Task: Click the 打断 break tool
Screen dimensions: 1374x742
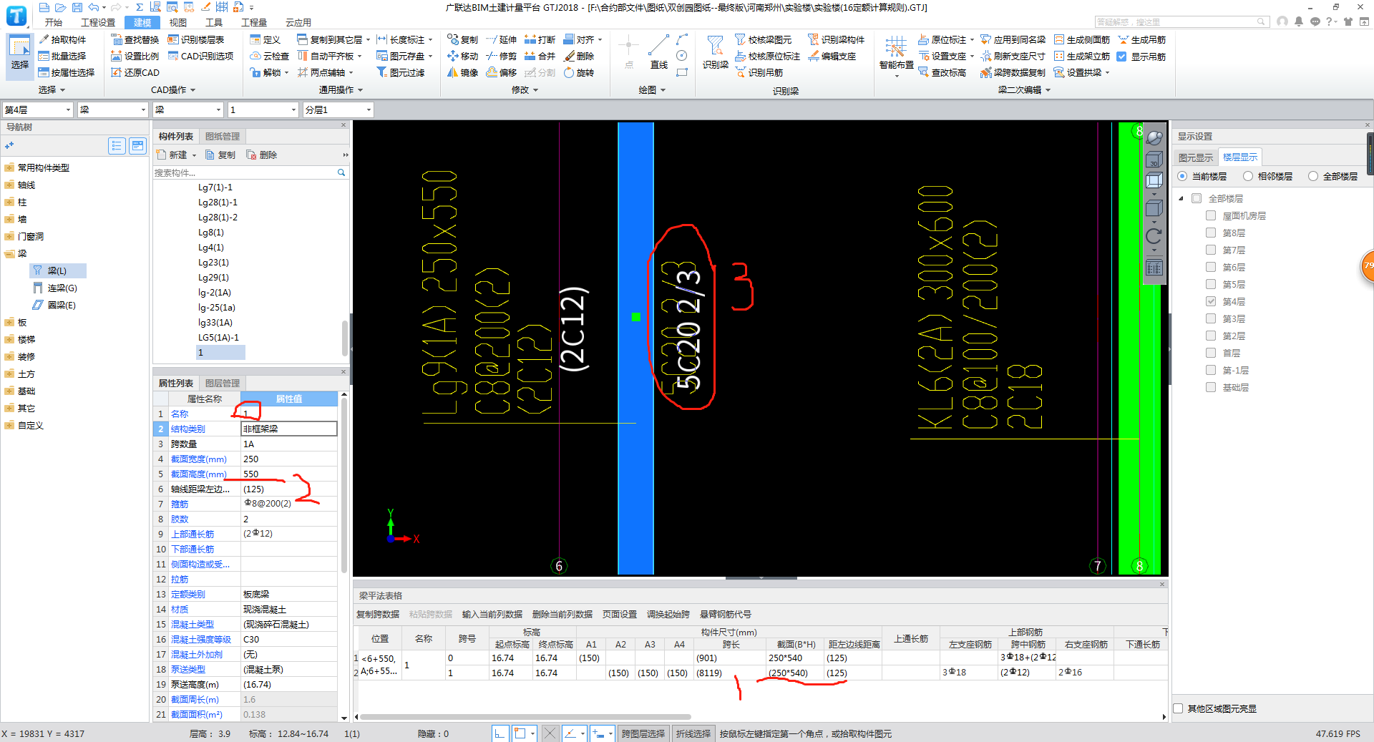Action: [x=540, y=39]
